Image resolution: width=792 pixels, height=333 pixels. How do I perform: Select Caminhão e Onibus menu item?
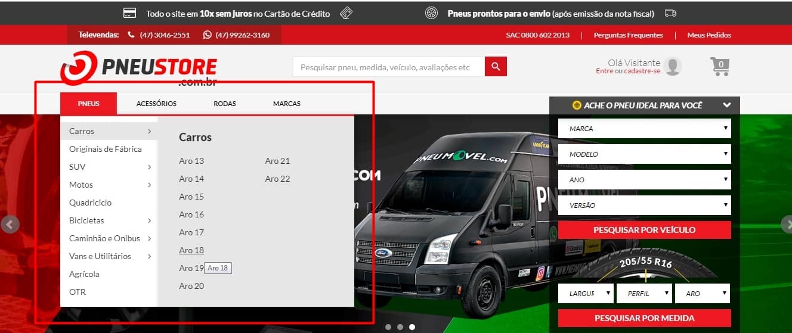(x=104, y=238)
